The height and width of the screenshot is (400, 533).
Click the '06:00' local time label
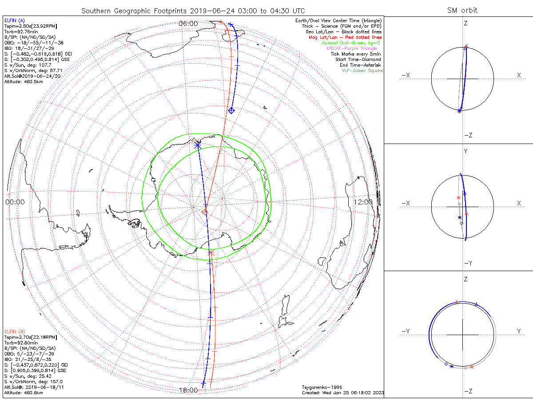pos(188,23)
